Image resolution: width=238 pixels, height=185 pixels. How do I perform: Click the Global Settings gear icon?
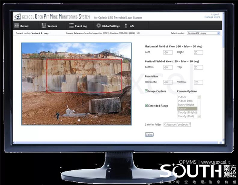pyautogui.click(x=98, y=26)
